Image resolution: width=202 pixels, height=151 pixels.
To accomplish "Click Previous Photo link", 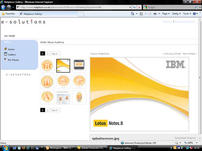I will coord(172,54).
